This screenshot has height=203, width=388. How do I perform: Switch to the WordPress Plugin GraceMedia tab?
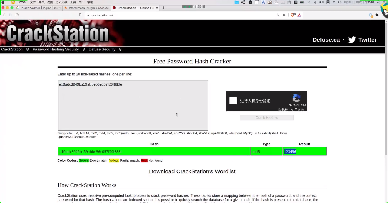coord(86,8)
